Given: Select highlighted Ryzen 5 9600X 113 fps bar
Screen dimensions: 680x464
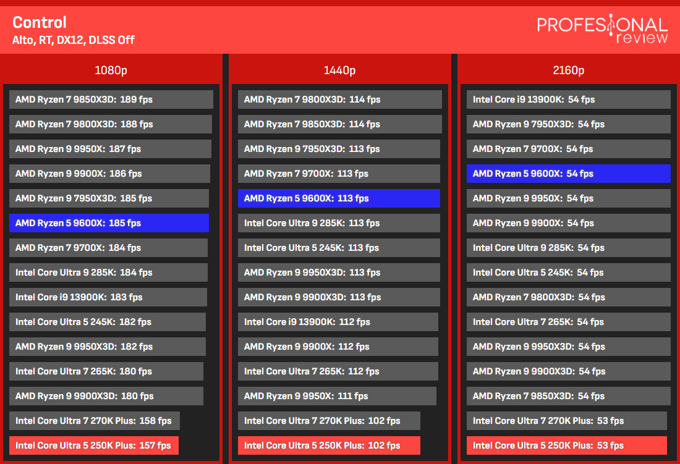Looking at the screenshot, I should click(339, 198).
